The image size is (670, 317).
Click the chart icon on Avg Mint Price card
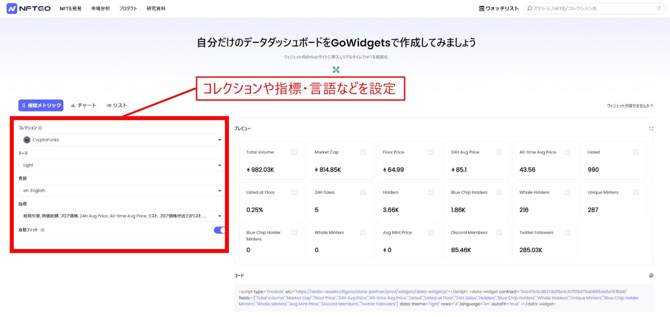pyautogui.click(x=431, y=233)
